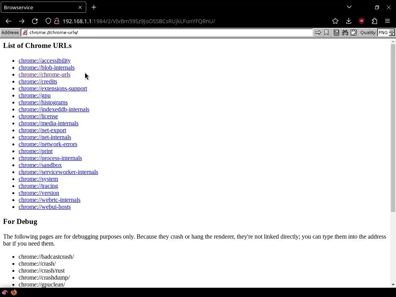
Task: Open the list all tabs chevron
Action: point(349,7)
